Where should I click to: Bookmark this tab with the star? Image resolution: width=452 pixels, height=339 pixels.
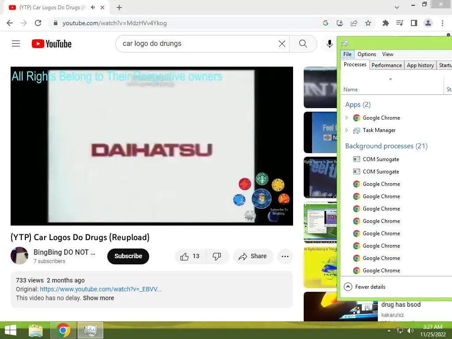point(368,23)
